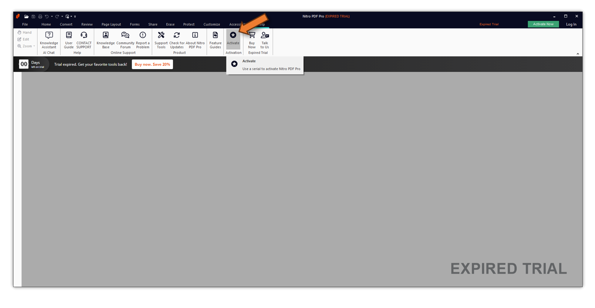Switch to the Protect tab

(189, 25)
